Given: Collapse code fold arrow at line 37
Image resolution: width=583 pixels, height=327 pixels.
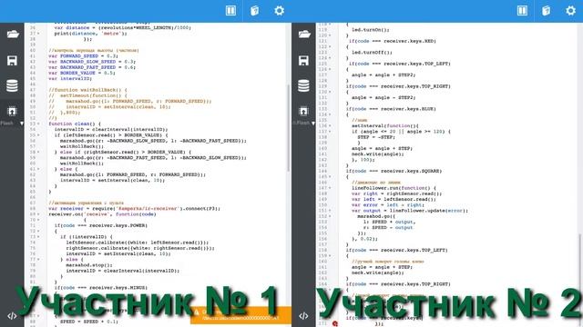Looking at the screenshot, I should click(x=38, y=34).
